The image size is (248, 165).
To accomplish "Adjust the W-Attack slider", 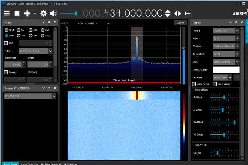I will pos(224,122).
